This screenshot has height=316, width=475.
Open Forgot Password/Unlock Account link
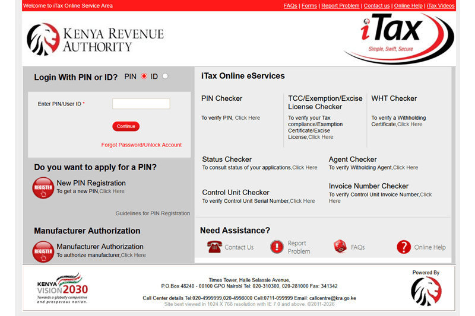point(141,145)
